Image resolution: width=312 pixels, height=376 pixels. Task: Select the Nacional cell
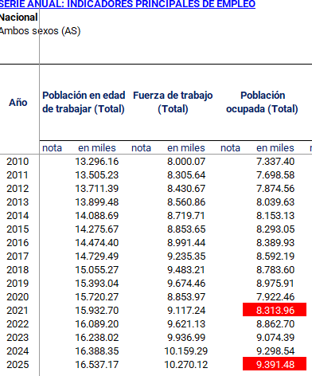[x=18, y=18]
